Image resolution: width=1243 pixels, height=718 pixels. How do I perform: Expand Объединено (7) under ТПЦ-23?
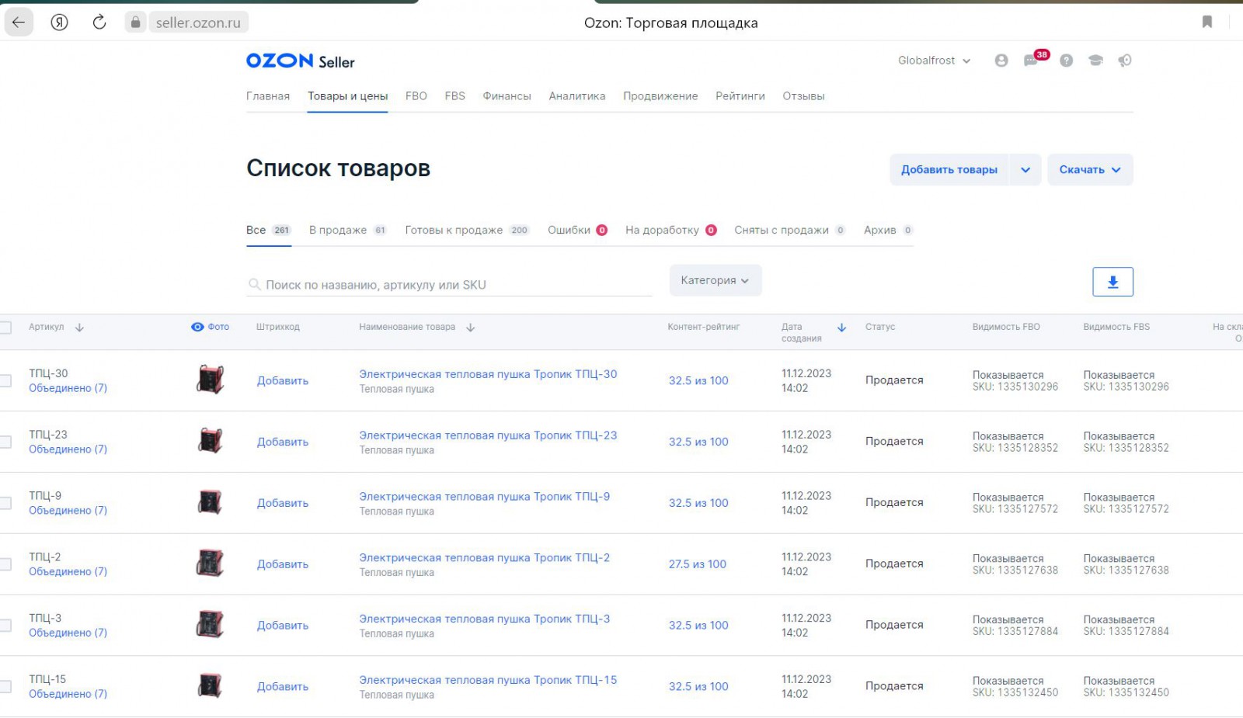(68, 449)
